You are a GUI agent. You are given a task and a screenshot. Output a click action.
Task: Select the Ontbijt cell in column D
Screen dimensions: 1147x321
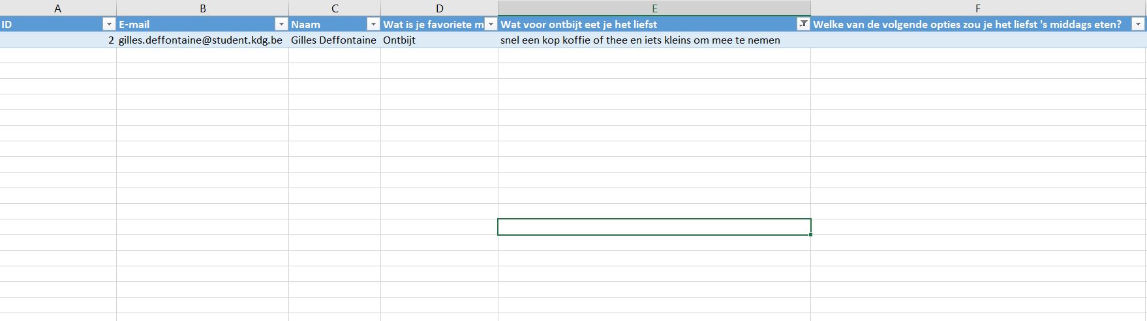click(399, 40)
